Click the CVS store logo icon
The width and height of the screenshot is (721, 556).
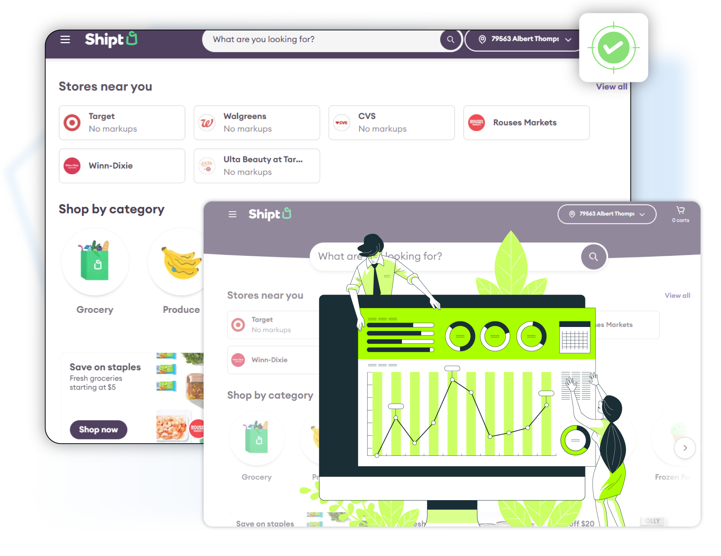pos(342,122)
